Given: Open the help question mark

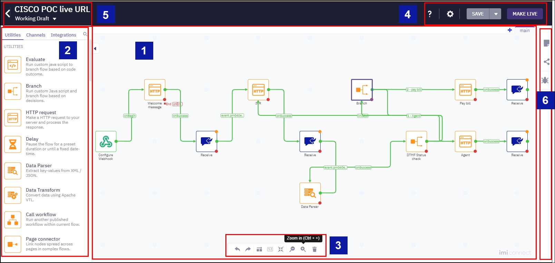Looking at the screenshot, I should [430, 14].
